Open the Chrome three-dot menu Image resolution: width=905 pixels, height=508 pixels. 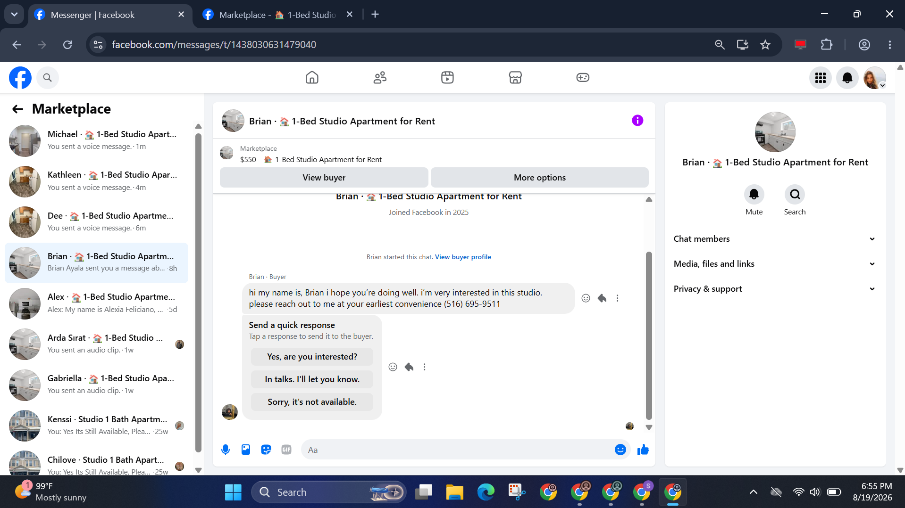890,45
